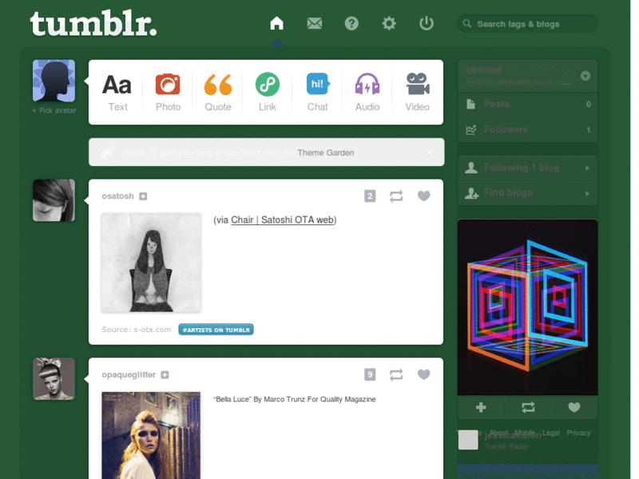Expand the Following 1 blog row
Screen dimensions: 639x479
coord(528,168)
